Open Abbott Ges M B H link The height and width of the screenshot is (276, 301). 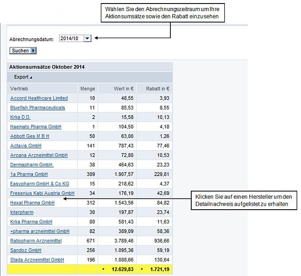[x=30, y=136]
